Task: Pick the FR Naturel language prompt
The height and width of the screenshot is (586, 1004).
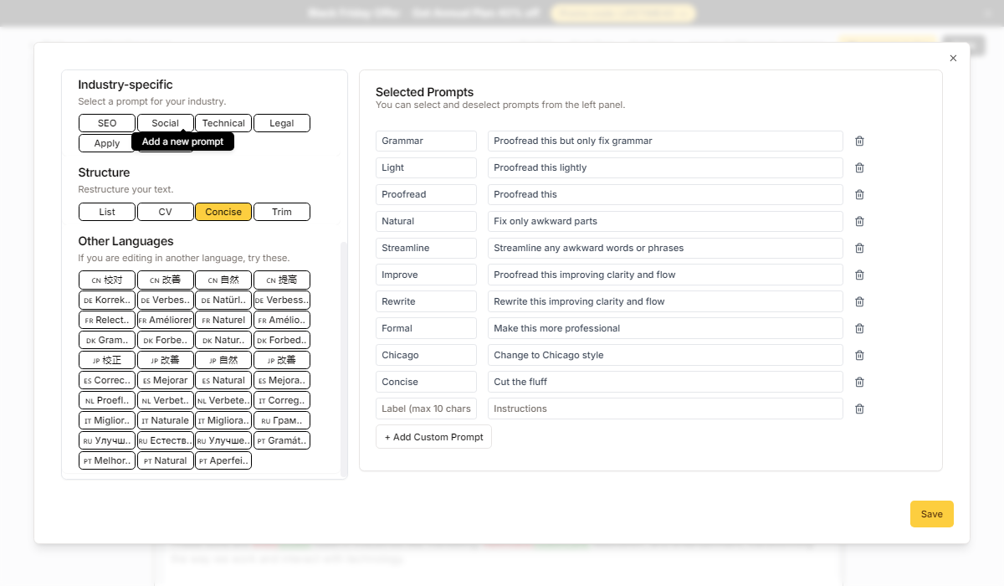Action: pyautogui.click(x=223, y=320)
